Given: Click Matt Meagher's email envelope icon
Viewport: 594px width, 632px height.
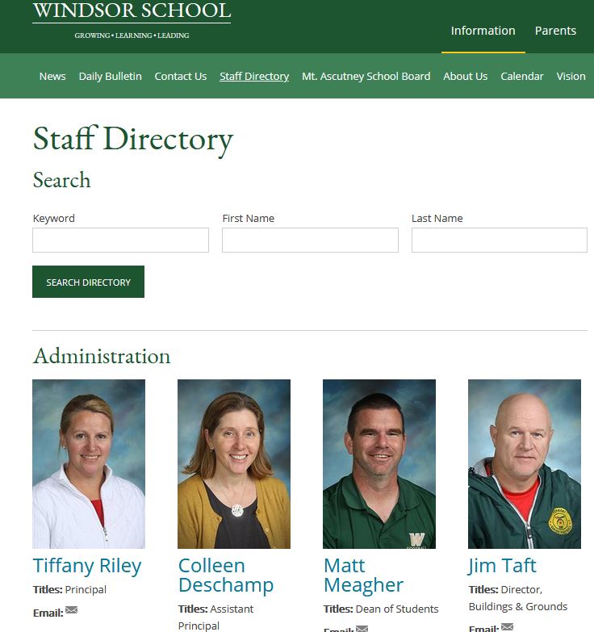Looking at the screenshot, I should (x=362, y=629).
